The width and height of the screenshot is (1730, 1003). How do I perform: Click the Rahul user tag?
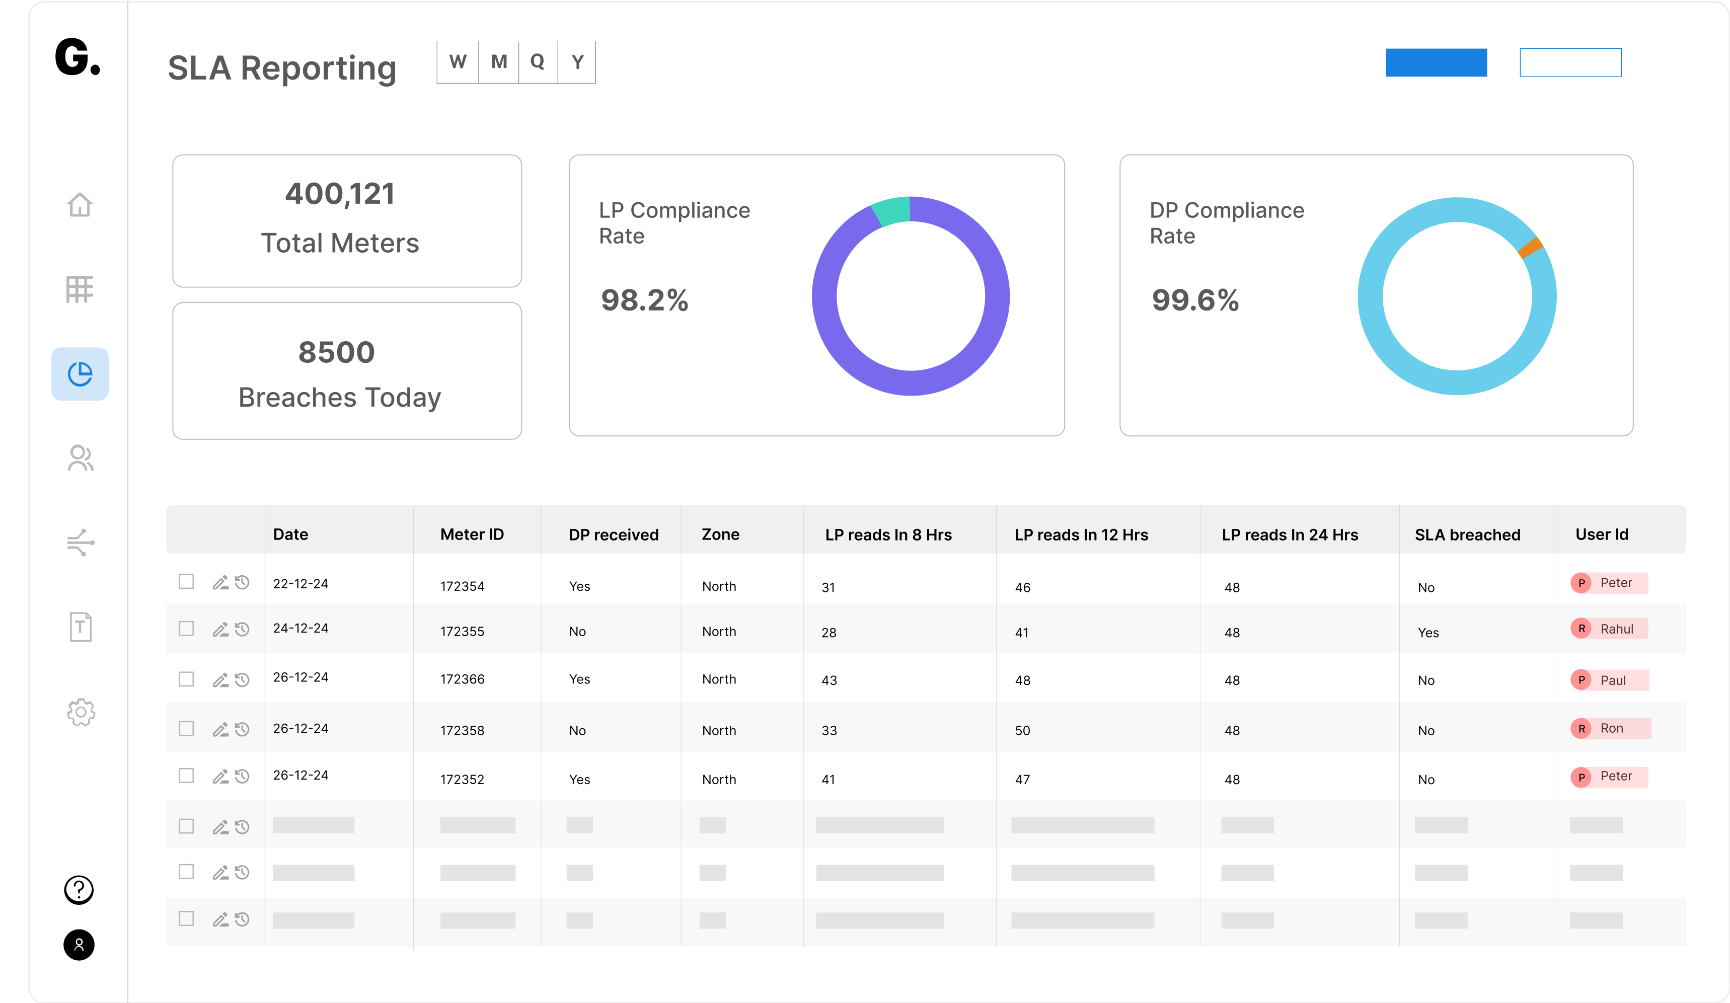click(1609, 629)
